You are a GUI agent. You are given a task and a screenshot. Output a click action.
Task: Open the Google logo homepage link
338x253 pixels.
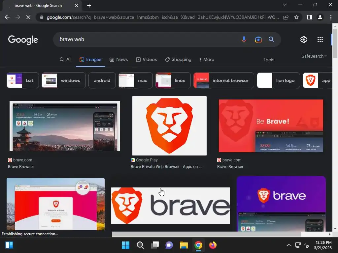pos(23,40)
